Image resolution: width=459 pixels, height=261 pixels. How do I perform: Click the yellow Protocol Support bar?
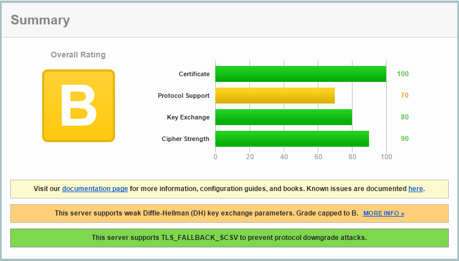coord(274,96)
